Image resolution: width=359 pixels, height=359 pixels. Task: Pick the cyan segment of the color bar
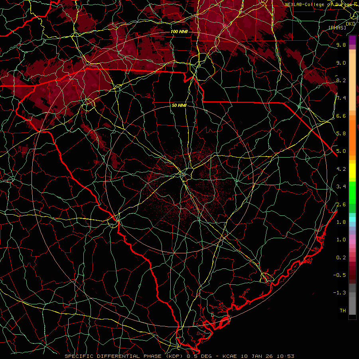[352, 219]
